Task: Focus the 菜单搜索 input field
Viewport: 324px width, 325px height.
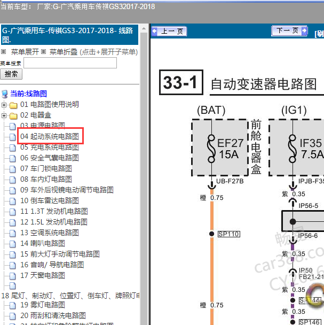Action: point(70,63)
